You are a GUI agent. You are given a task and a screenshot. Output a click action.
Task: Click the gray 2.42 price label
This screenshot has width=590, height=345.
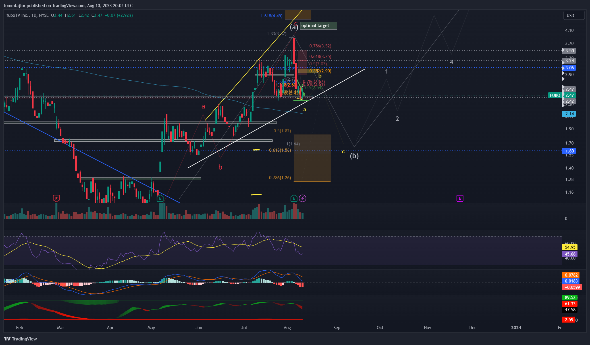pyautogui.click(x=569, y=101)
